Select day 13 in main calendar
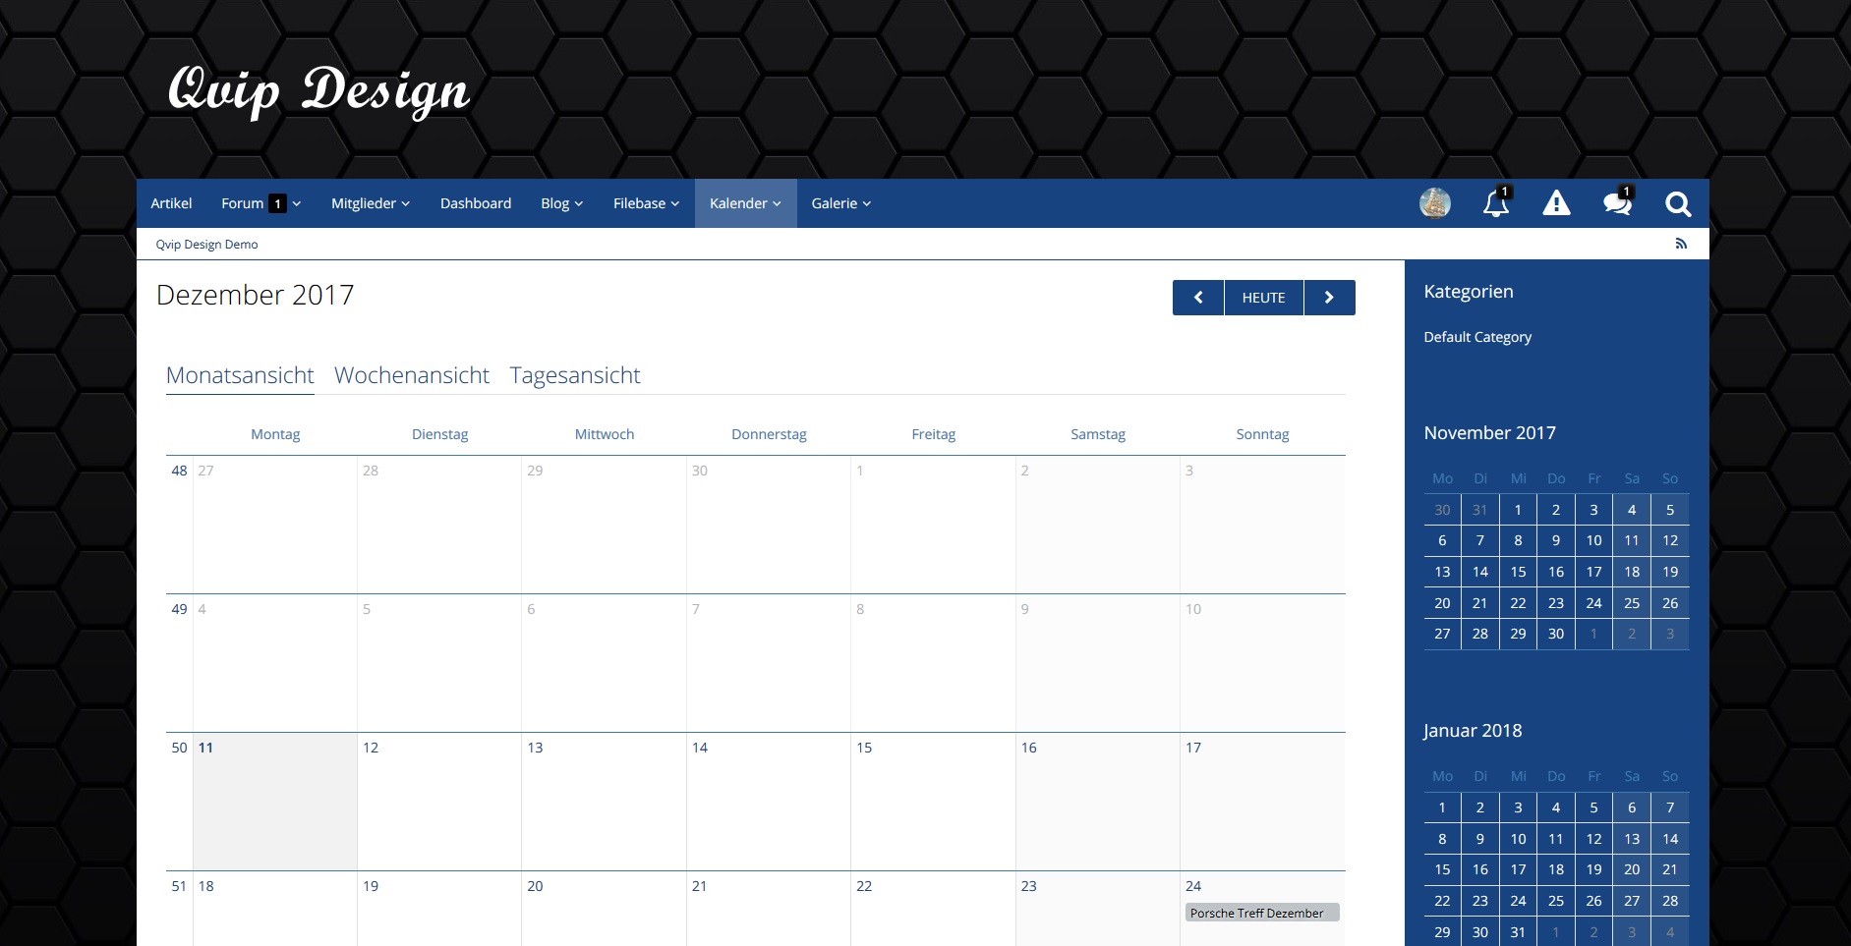 click(x=535, y=748)
